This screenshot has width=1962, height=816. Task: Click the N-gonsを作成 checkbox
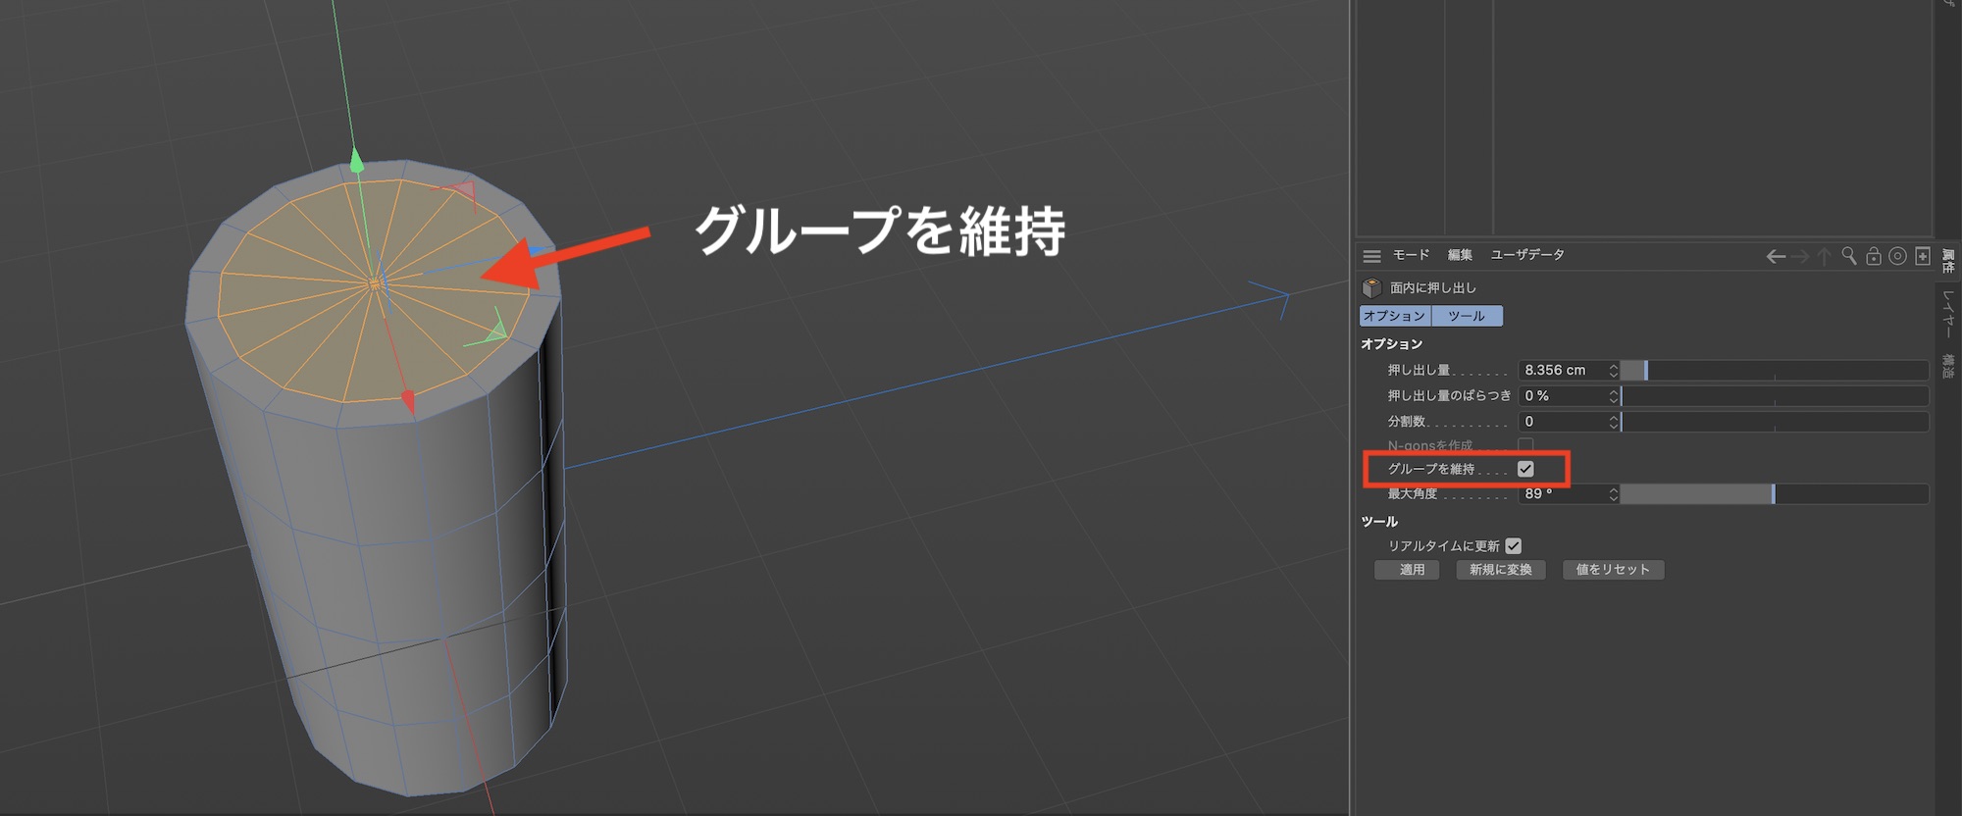1525,445
